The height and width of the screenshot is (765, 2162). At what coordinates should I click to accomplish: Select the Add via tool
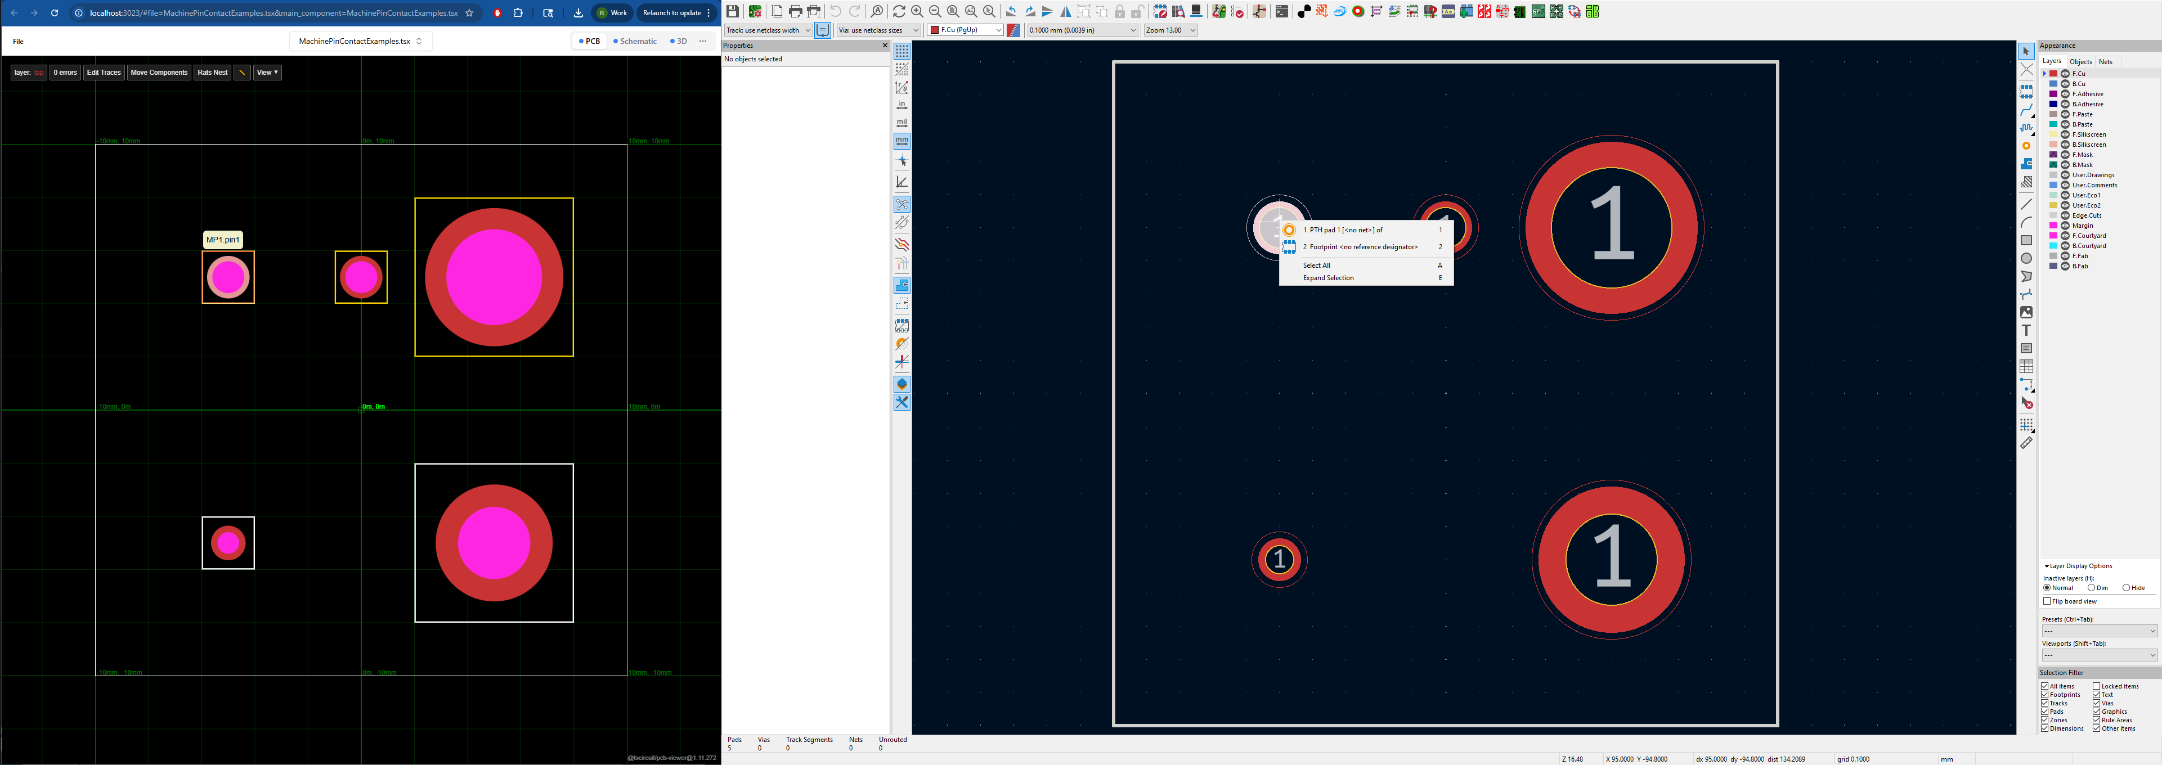[2026, 146]
